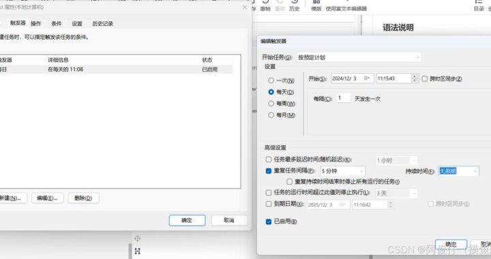Switch to the 操作 tab

pyautogui.click(x=36, y=23)
